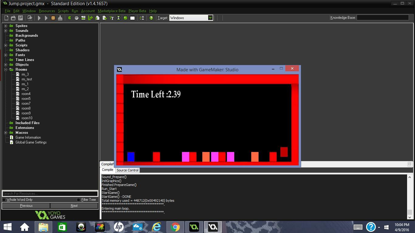Clean the build cache with broom icon

coord(60,18)
